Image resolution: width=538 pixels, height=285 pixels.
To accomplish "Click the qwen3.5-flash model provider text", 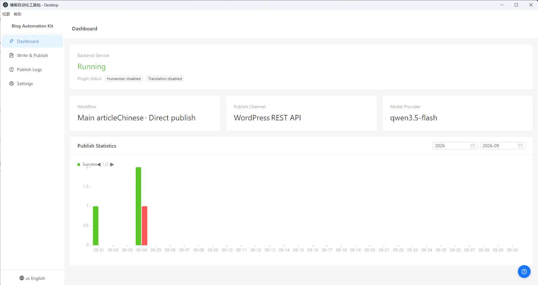I will click(414, 118).
